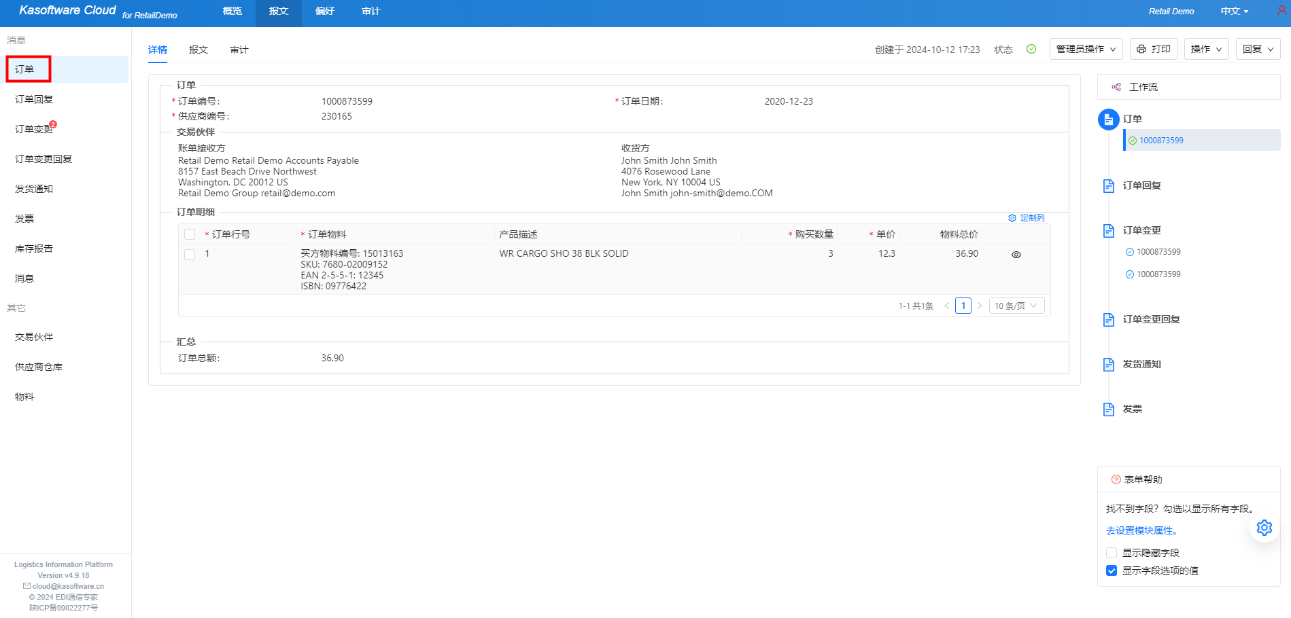This screenshot has width=1291, height=618.
Task: Click the 发货通知 document icon in workflow
Action: click(x=1108, y=365)
